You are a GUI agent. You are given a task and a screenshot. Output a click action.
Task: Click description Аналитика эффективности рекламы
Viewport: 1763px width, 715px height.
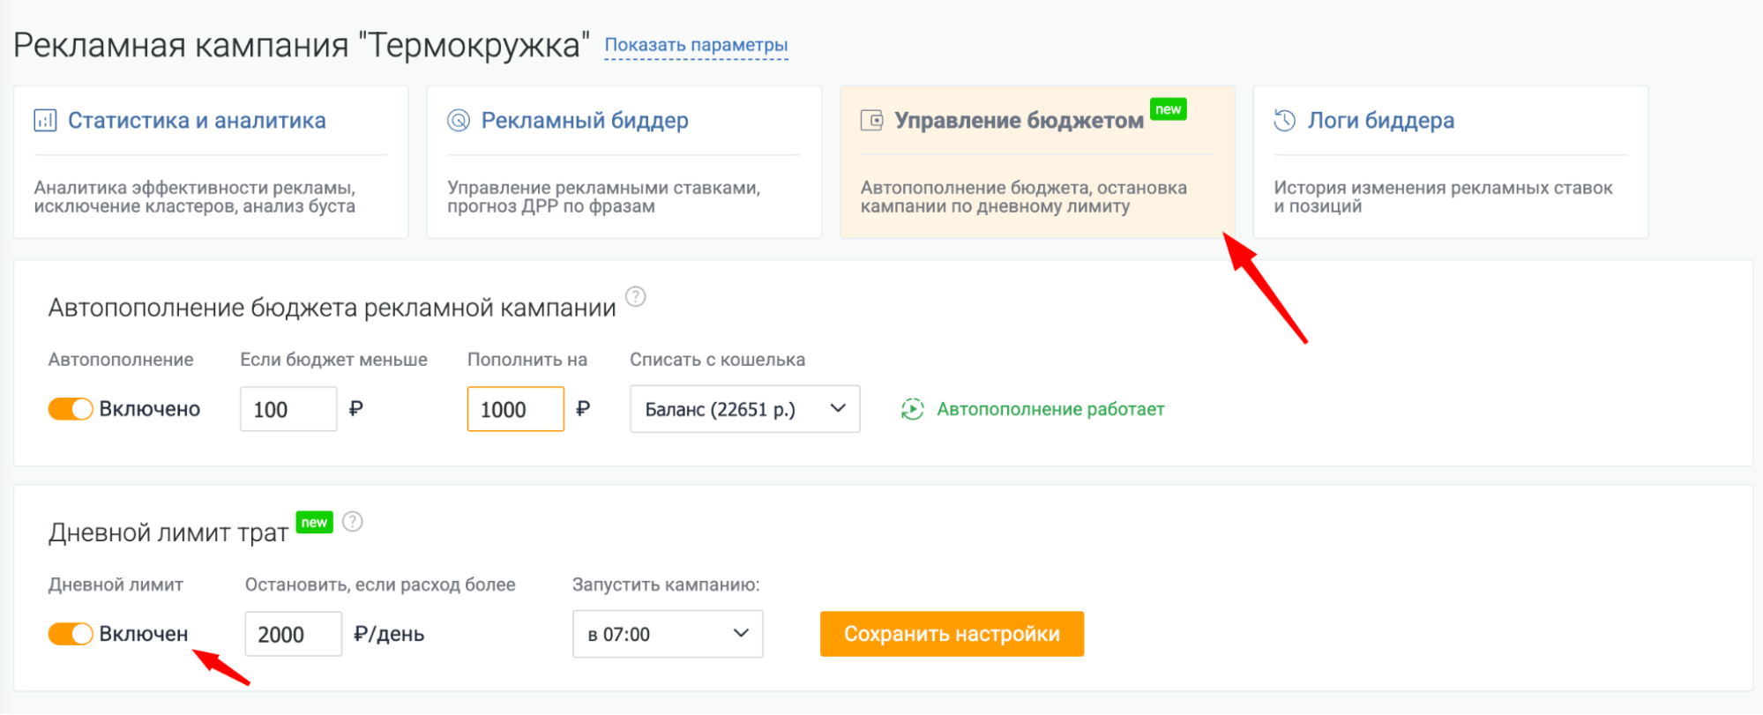(195, 197)
